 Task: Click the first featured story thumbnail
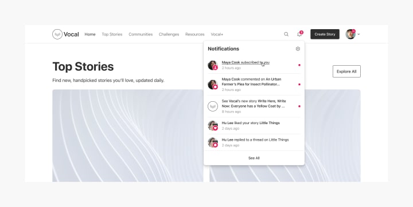tap(128, 136)
